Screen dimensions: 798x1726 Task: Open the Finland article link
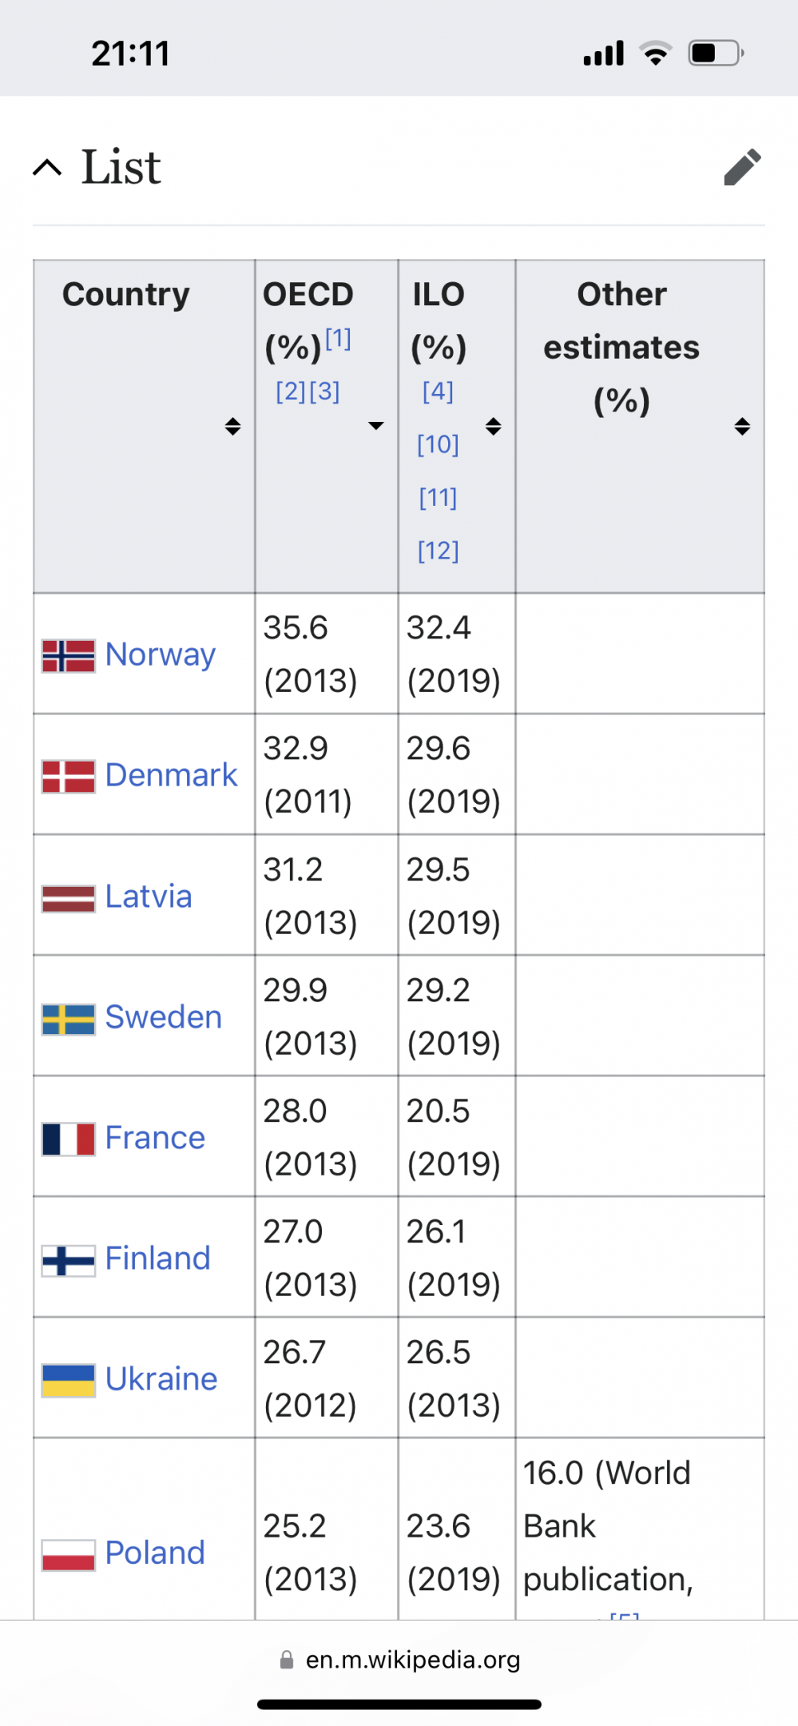[157, 1259]
